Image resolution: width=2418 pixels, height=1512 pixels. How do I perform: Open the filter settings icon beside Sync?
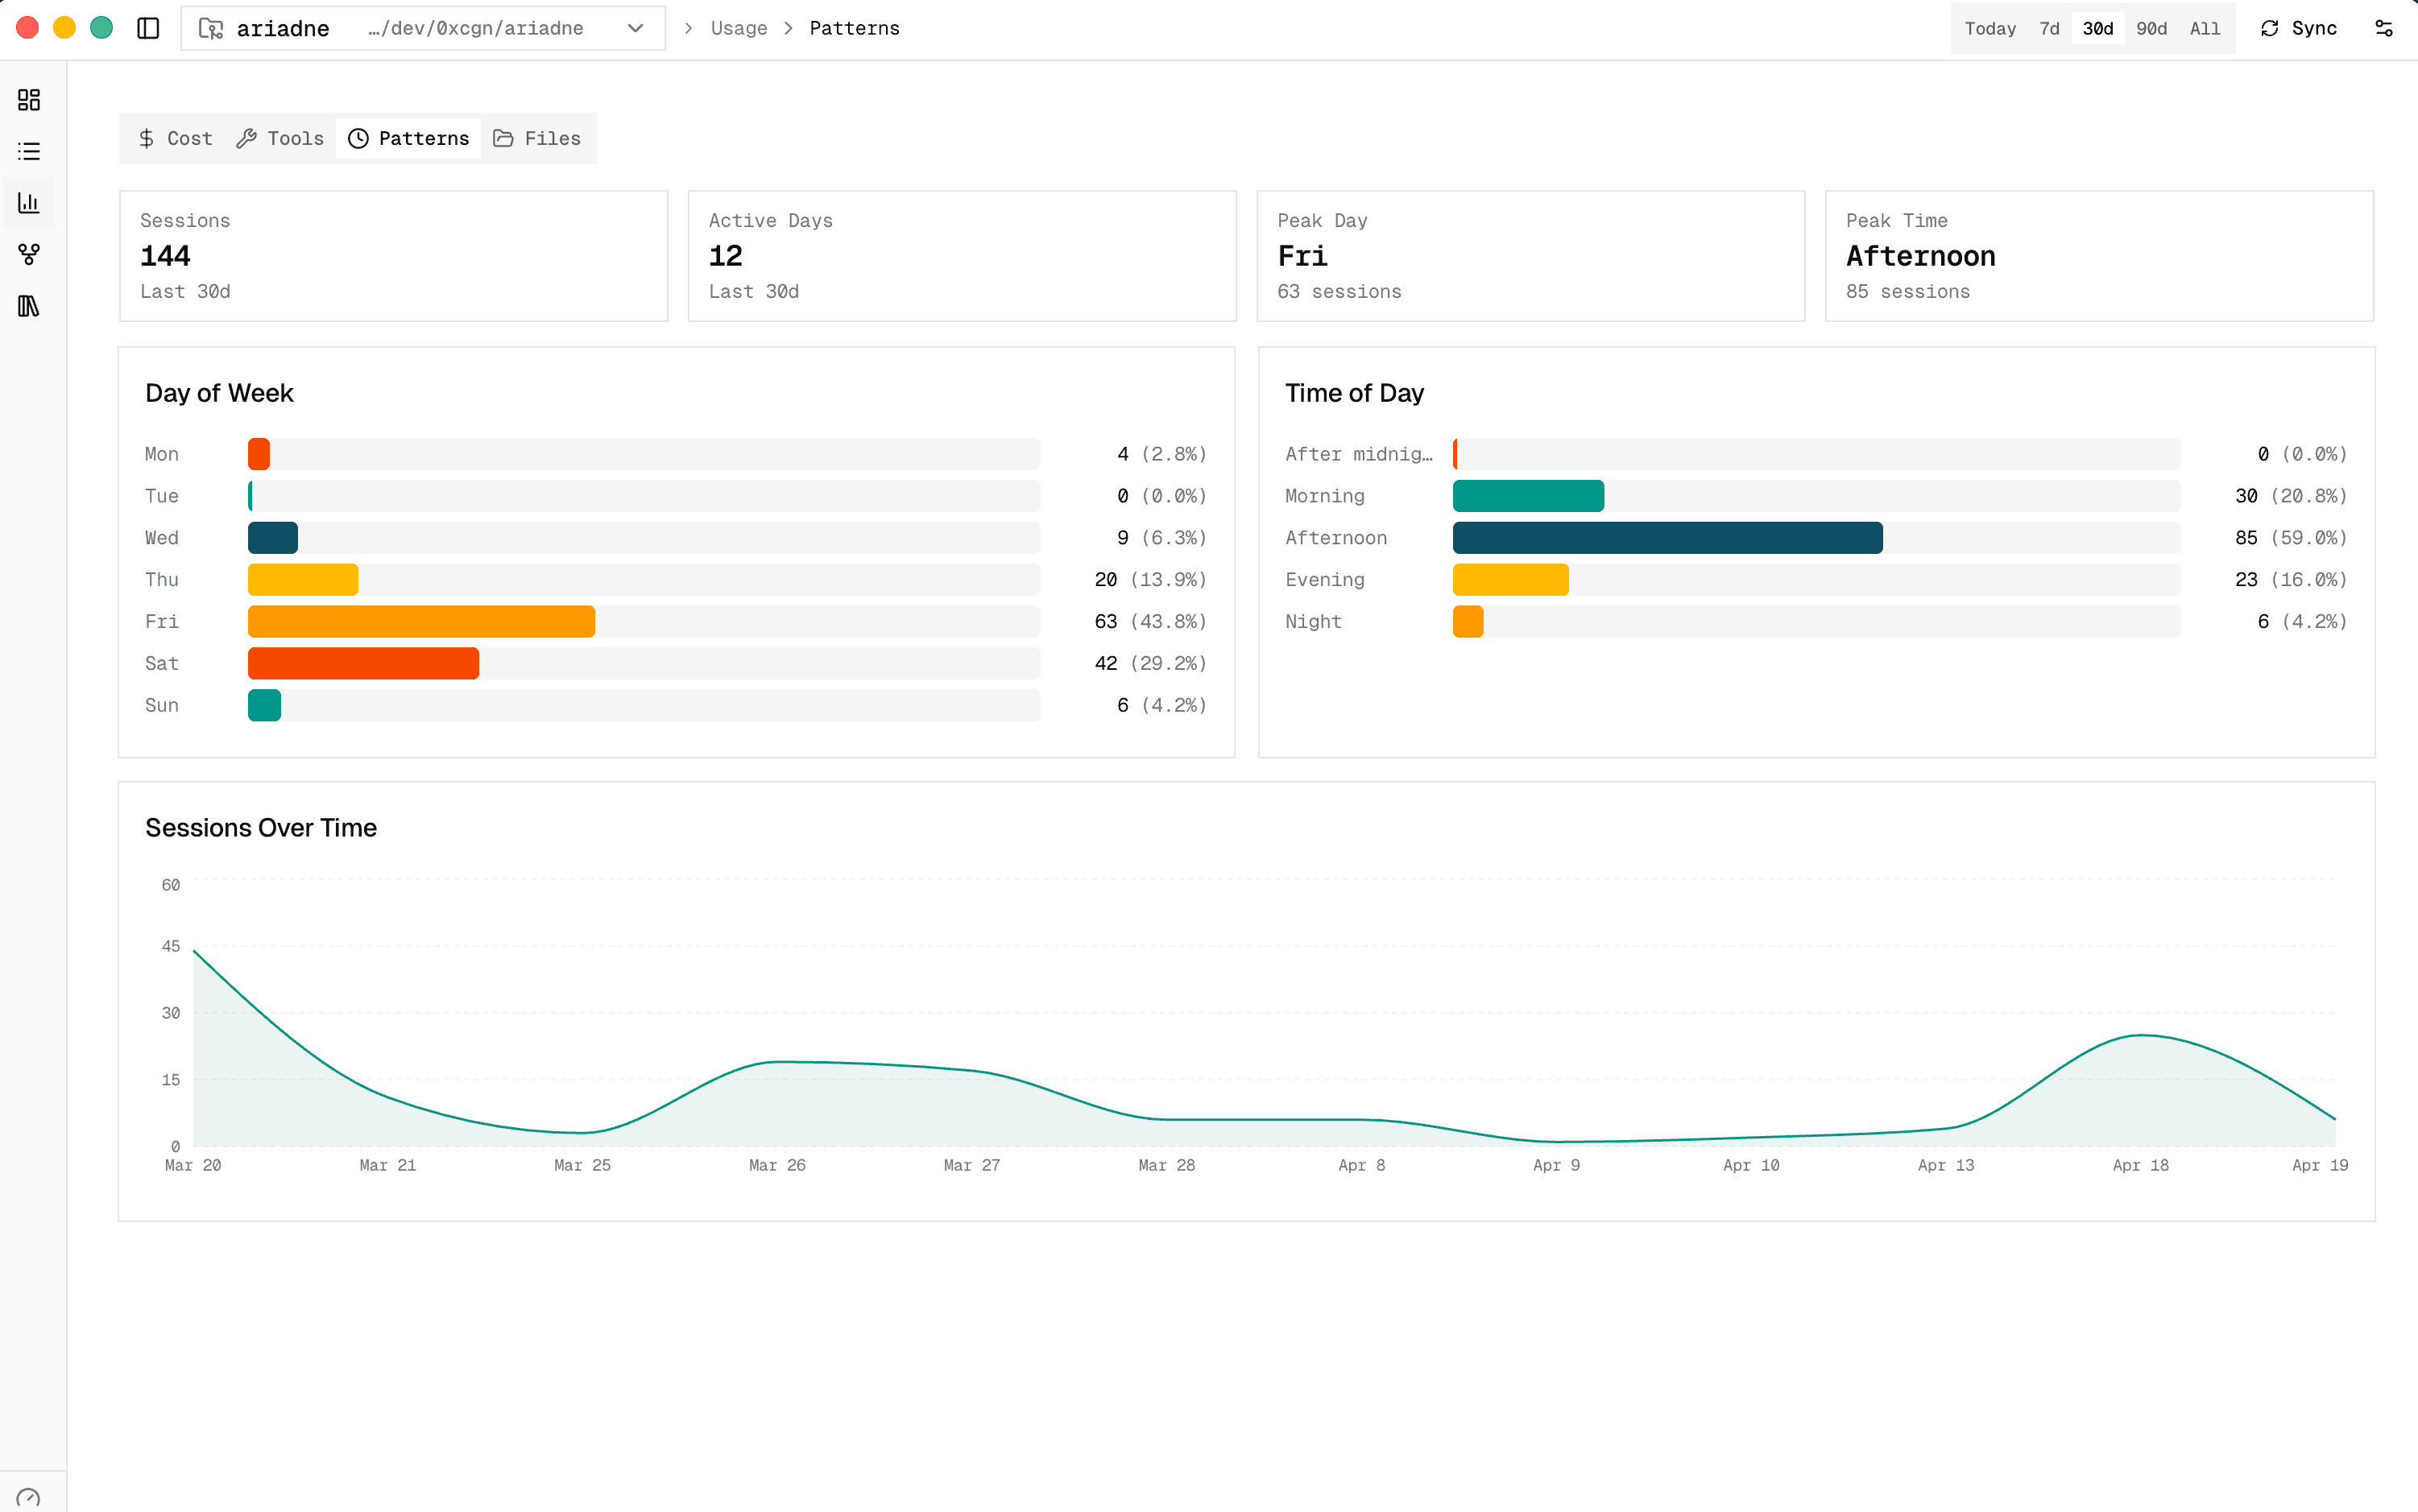tap(2385, 28)
